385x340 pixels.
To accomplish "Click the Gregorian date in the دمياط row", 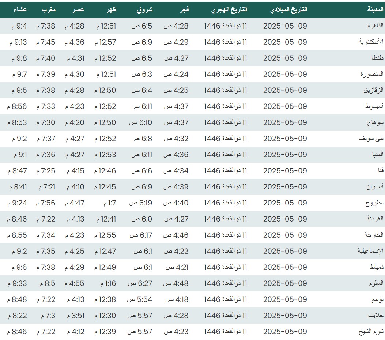I will click(285, 267).
